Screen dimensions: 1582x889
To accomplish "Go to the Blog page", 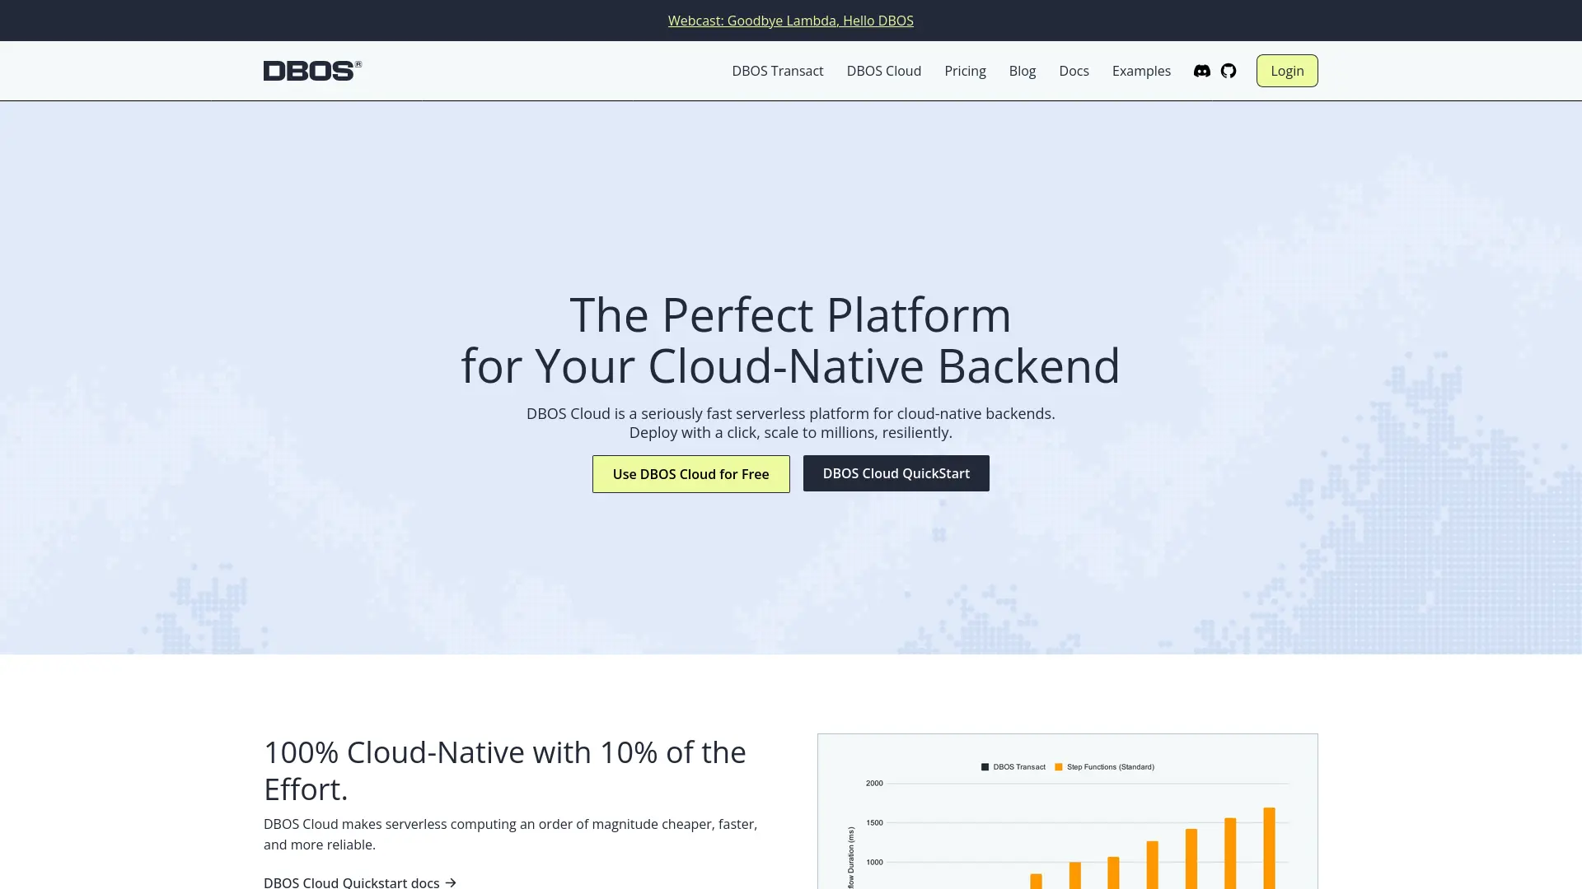I will tap(1023, 71).
